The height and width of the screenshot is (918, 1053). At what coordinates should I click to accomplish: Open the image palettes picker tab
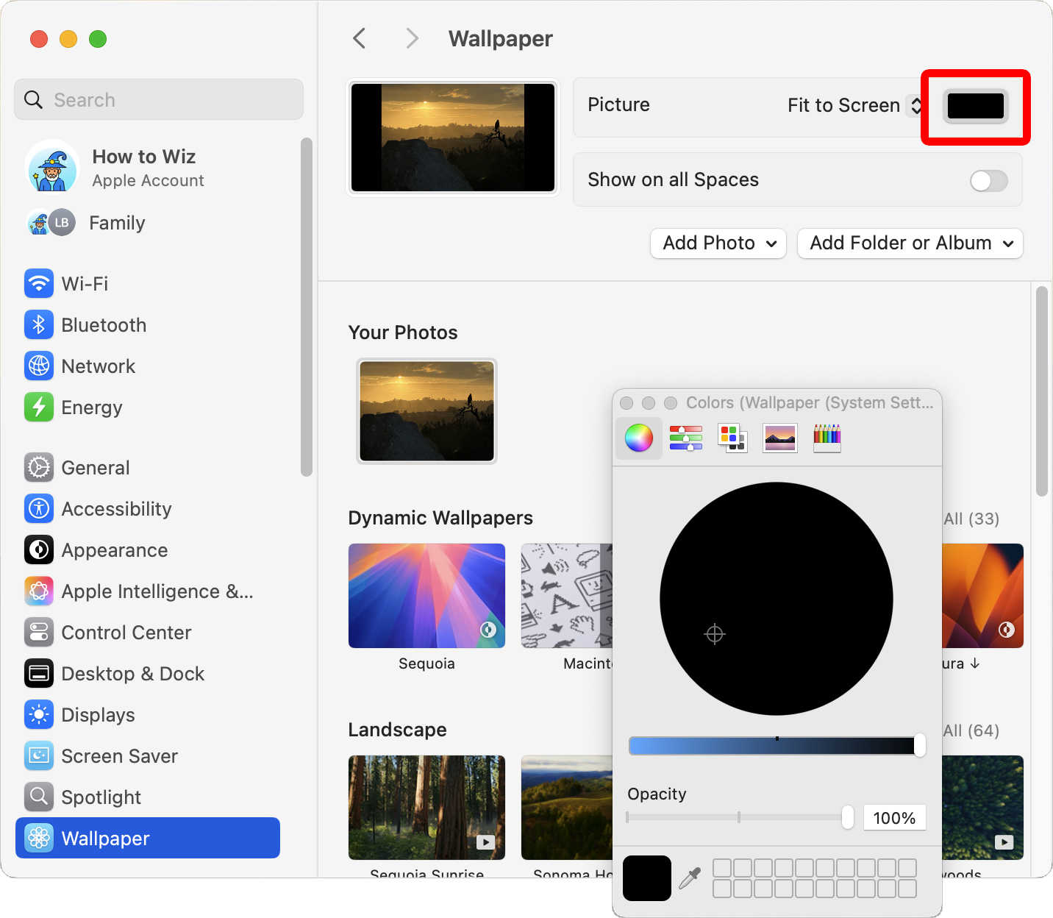coord(779,438)
